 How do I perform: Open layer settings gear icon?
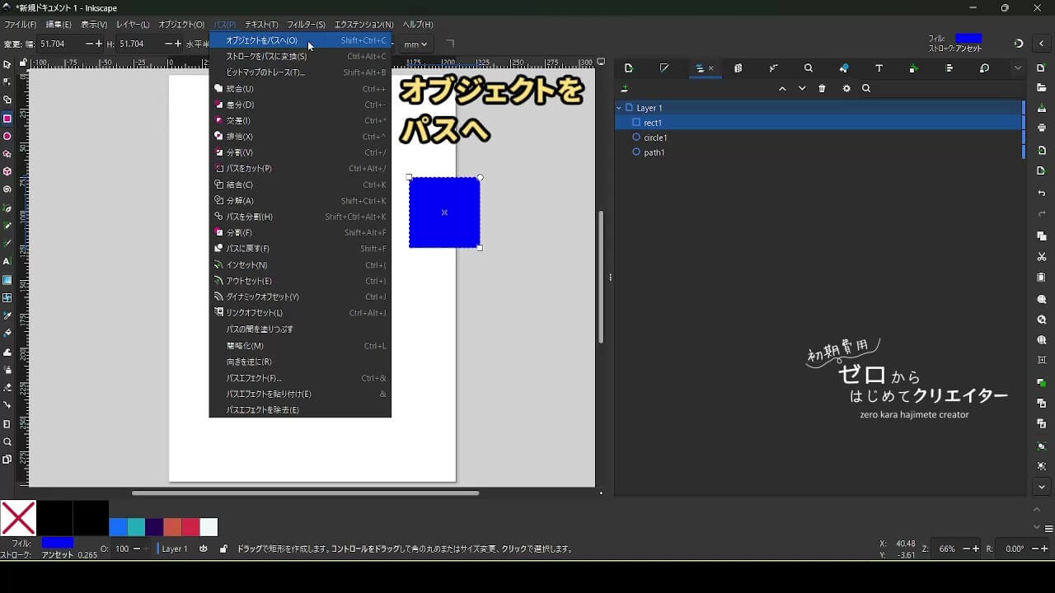pos(846,89)
